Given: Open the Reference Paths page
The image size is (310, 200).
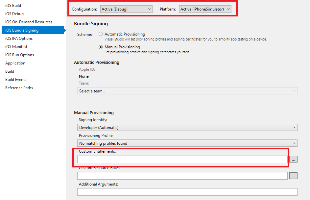Looking at the screenshot, I should coord(19,87).
